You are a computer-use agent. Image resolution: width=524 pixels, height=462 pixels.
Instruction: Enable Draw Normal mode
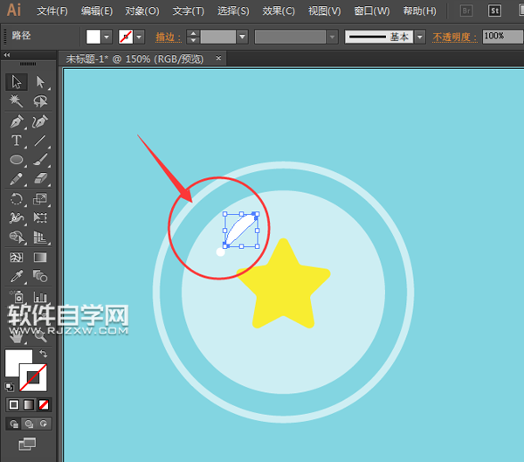point(14,424)
